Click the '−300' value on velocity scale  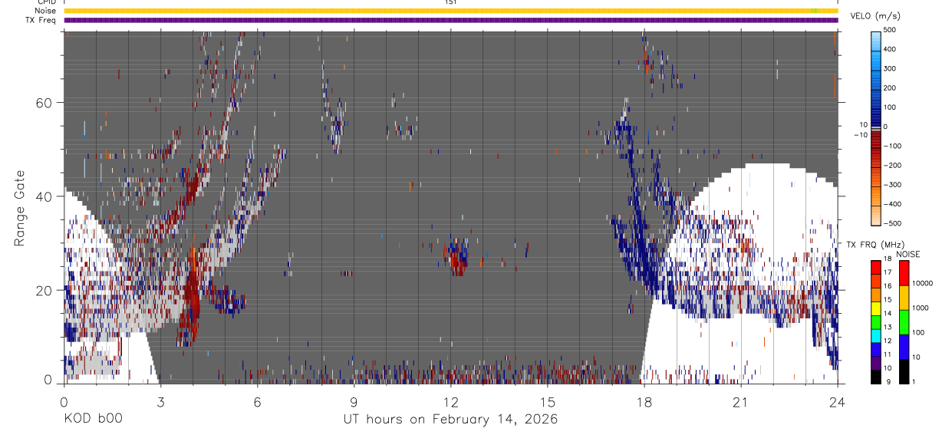tap(894, 184)
